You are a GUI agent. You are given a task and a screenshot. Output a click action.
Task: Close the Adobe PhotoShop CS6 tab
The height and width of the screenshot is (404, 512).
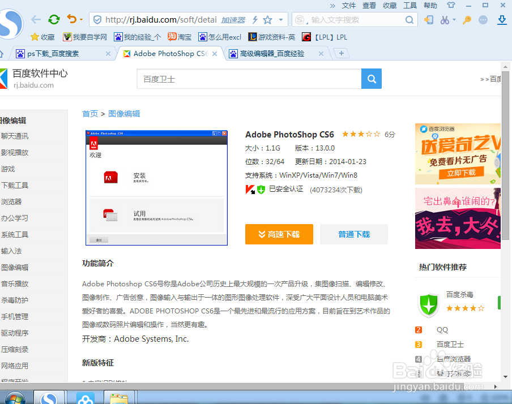tap(215, 54)
